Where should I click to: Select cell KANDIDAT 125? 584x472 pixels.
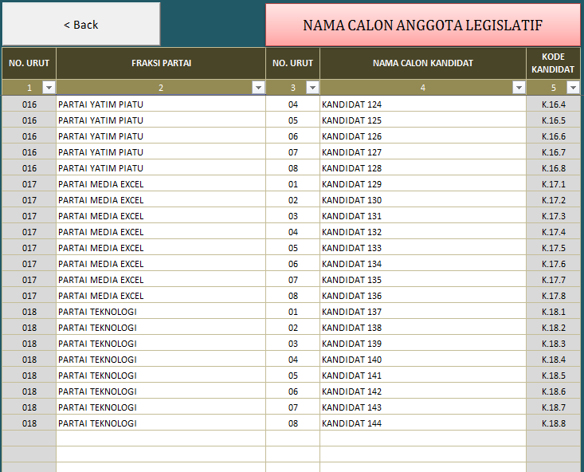point(423,120)
